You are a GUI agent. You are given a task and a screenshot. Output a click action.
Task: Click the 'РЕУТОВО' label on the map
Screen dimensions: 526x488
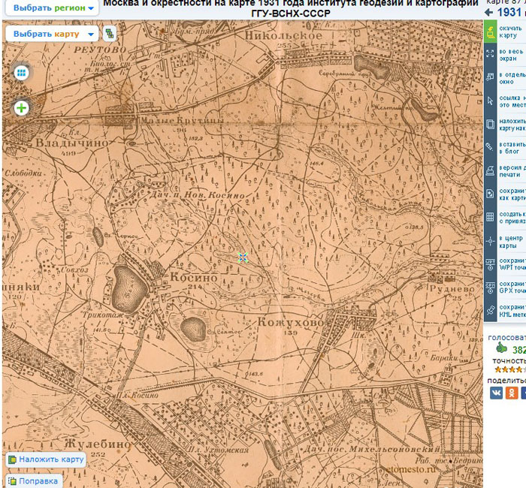tap(100, 50)
